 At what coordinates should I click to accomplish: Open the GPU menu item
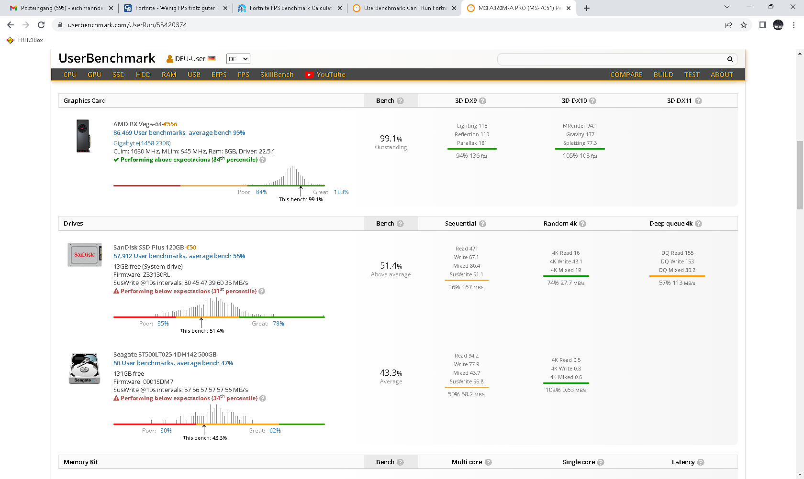(94, 75)
